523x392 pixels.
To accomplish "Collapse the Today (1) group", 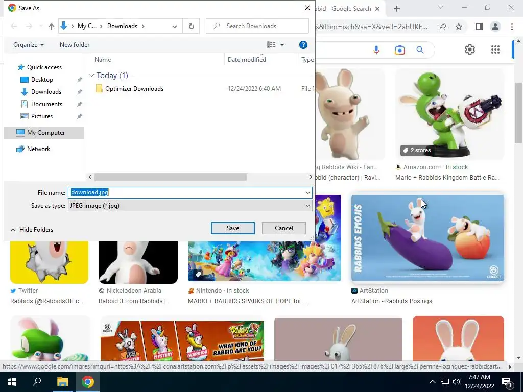I will click(91, 76).
